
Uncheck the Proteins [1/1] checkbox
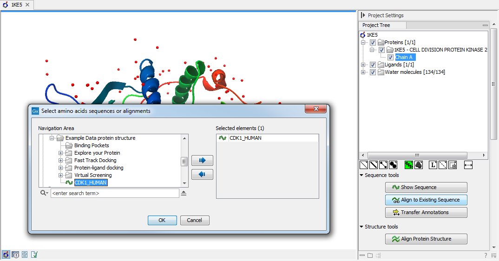point(373,42)
